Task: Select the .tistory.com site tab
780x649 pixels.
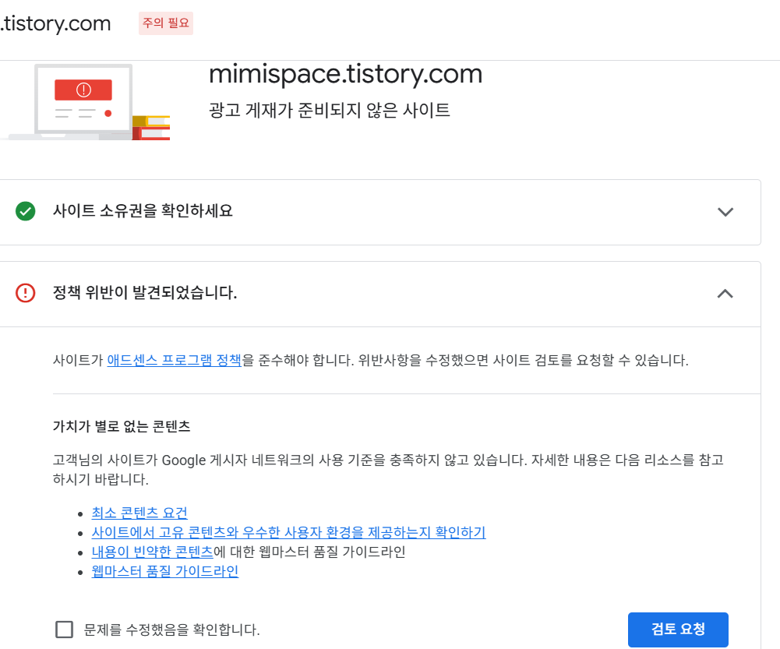Action: point(55,23)
